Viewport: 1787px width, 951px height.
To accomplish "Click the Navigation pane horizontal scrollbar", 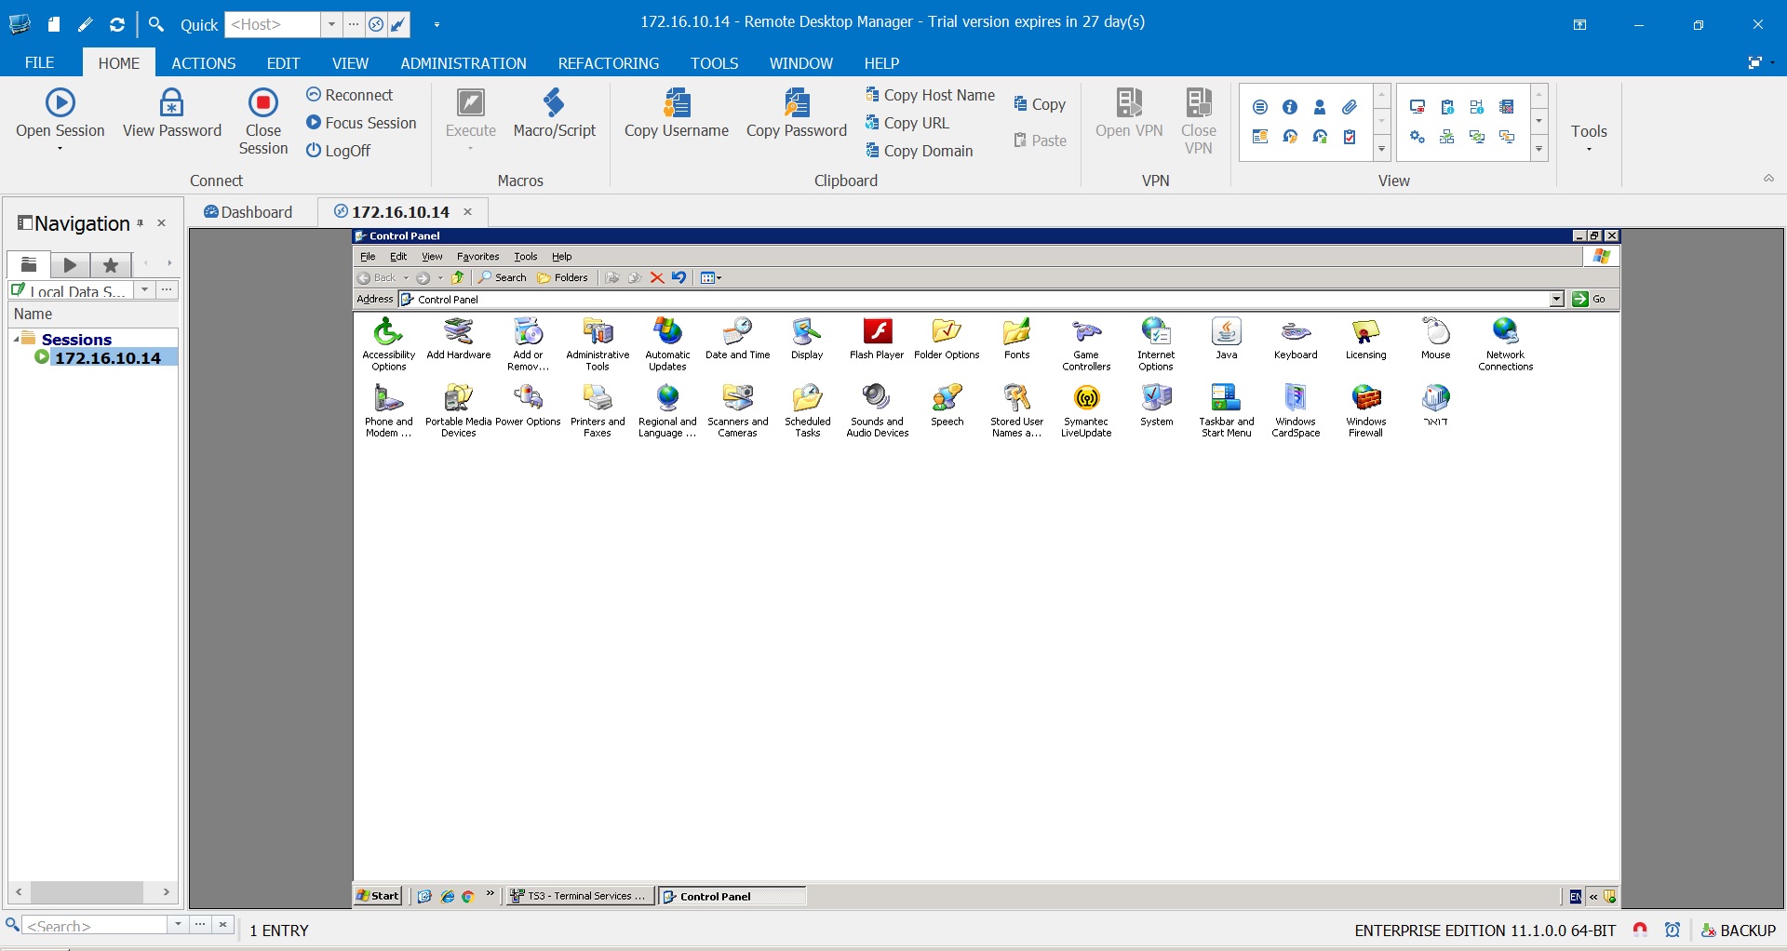I will (92, 891).
